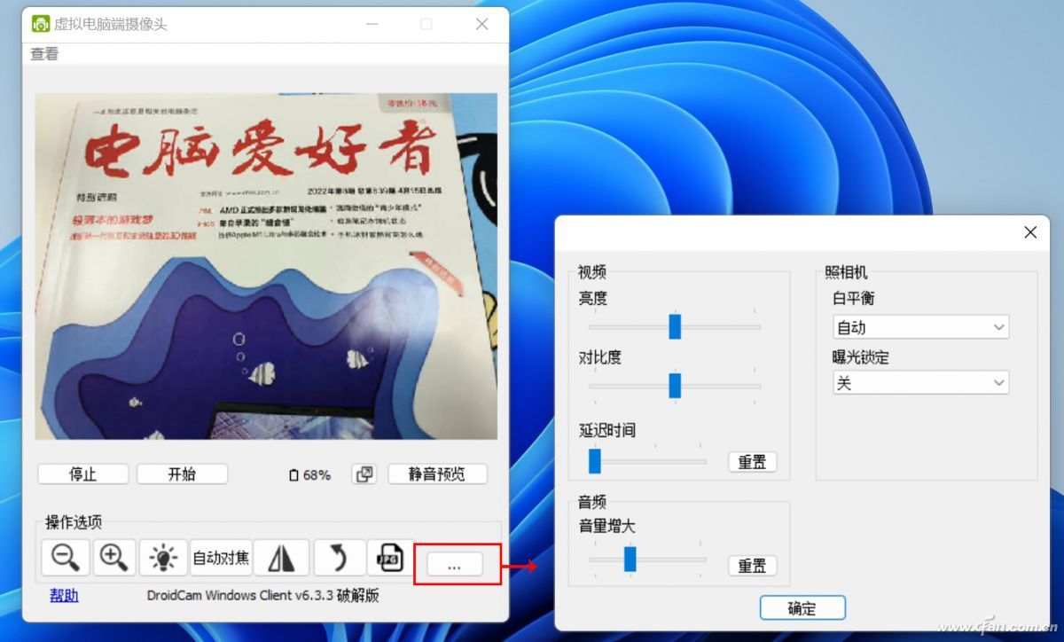
Task: Click the 对比度 contrast slider handle
Action: (675, 385)
